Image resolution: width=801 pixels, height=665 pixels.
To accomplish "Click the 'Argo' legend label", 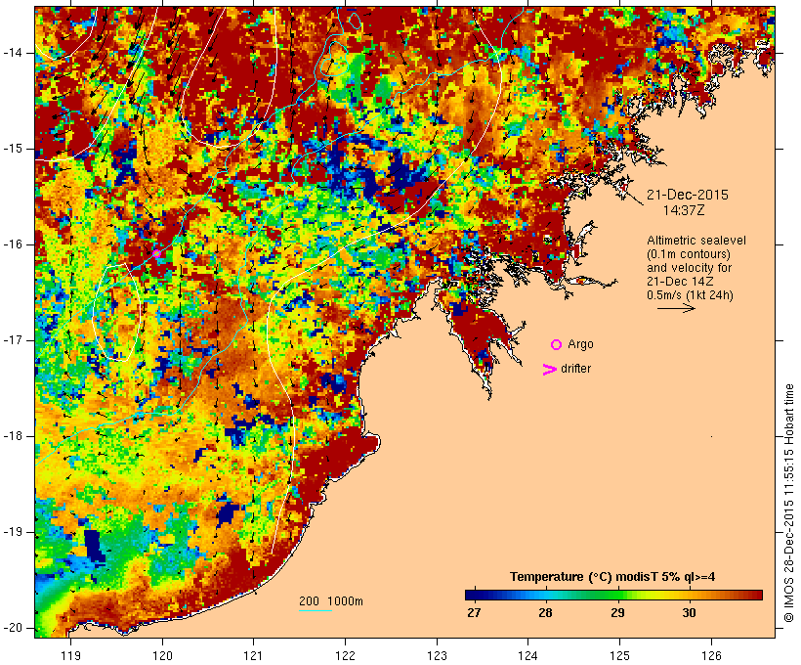I will [x=581, y=344].
